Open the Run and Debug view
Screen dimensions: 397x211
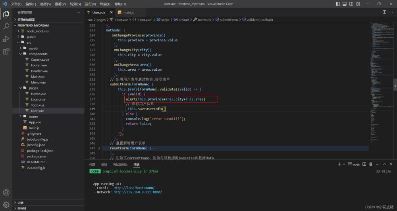click(x=6, y=39)
